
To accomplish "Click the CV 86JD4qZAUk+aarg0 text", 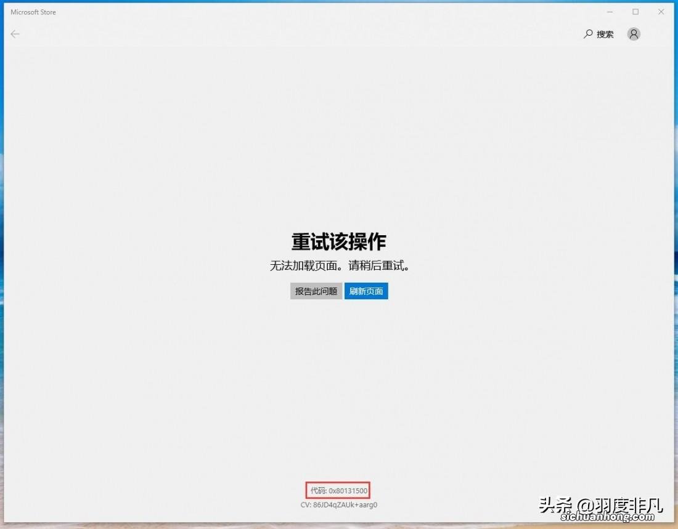I will point(338,504).
